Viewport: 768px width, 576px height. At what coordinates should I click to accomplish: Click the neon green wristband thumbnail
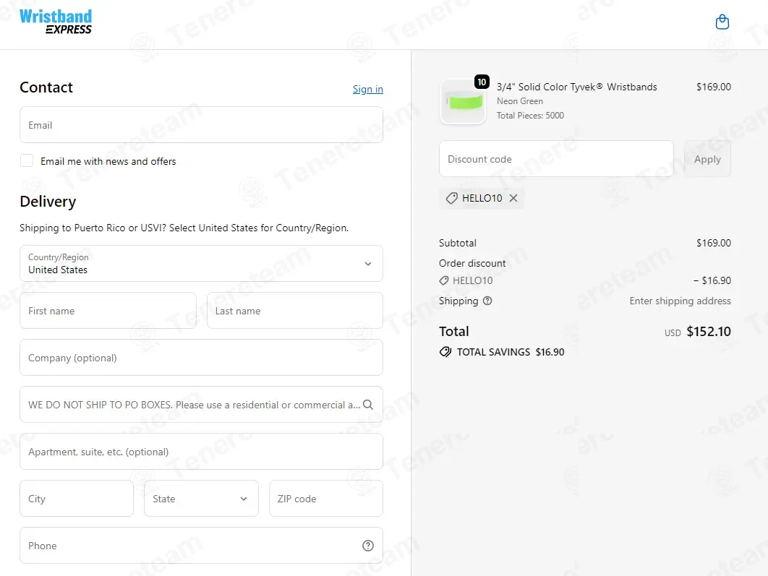pyautogui.click(x=463, y=102)
